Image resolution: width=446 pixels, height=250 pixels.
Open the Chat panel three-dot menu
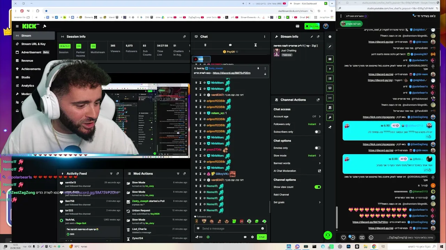point(264,36)
